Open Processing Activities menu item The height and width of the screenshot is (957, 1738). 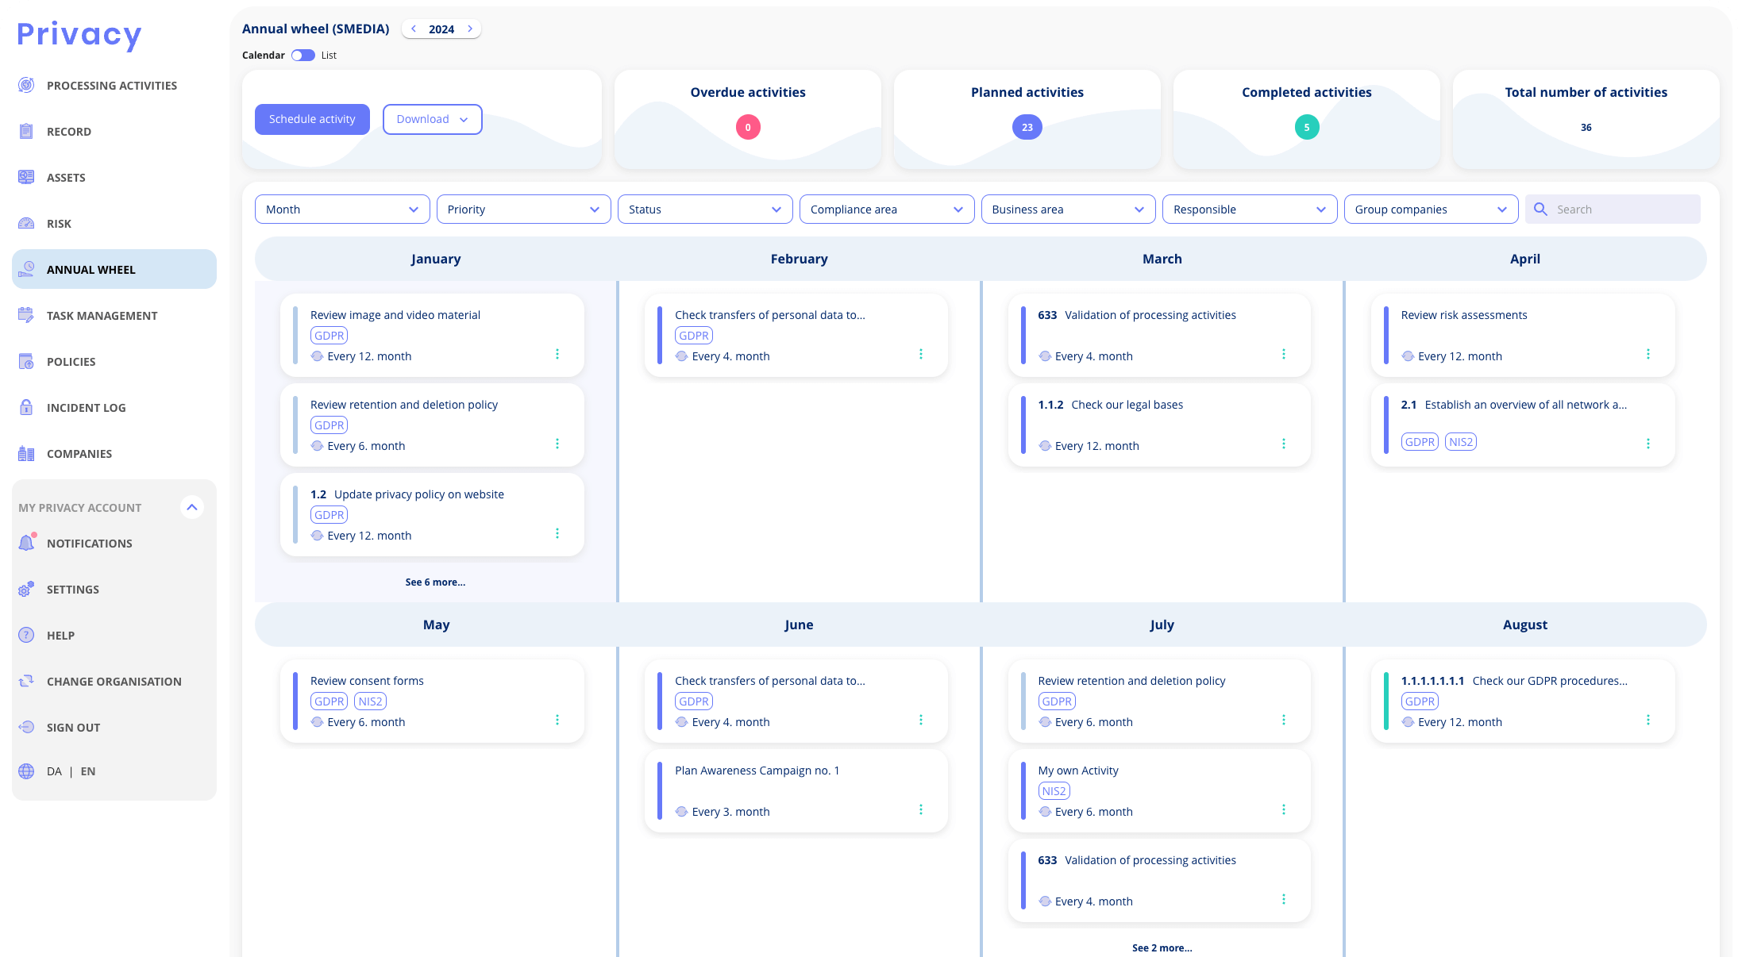(x=114, y=85)
